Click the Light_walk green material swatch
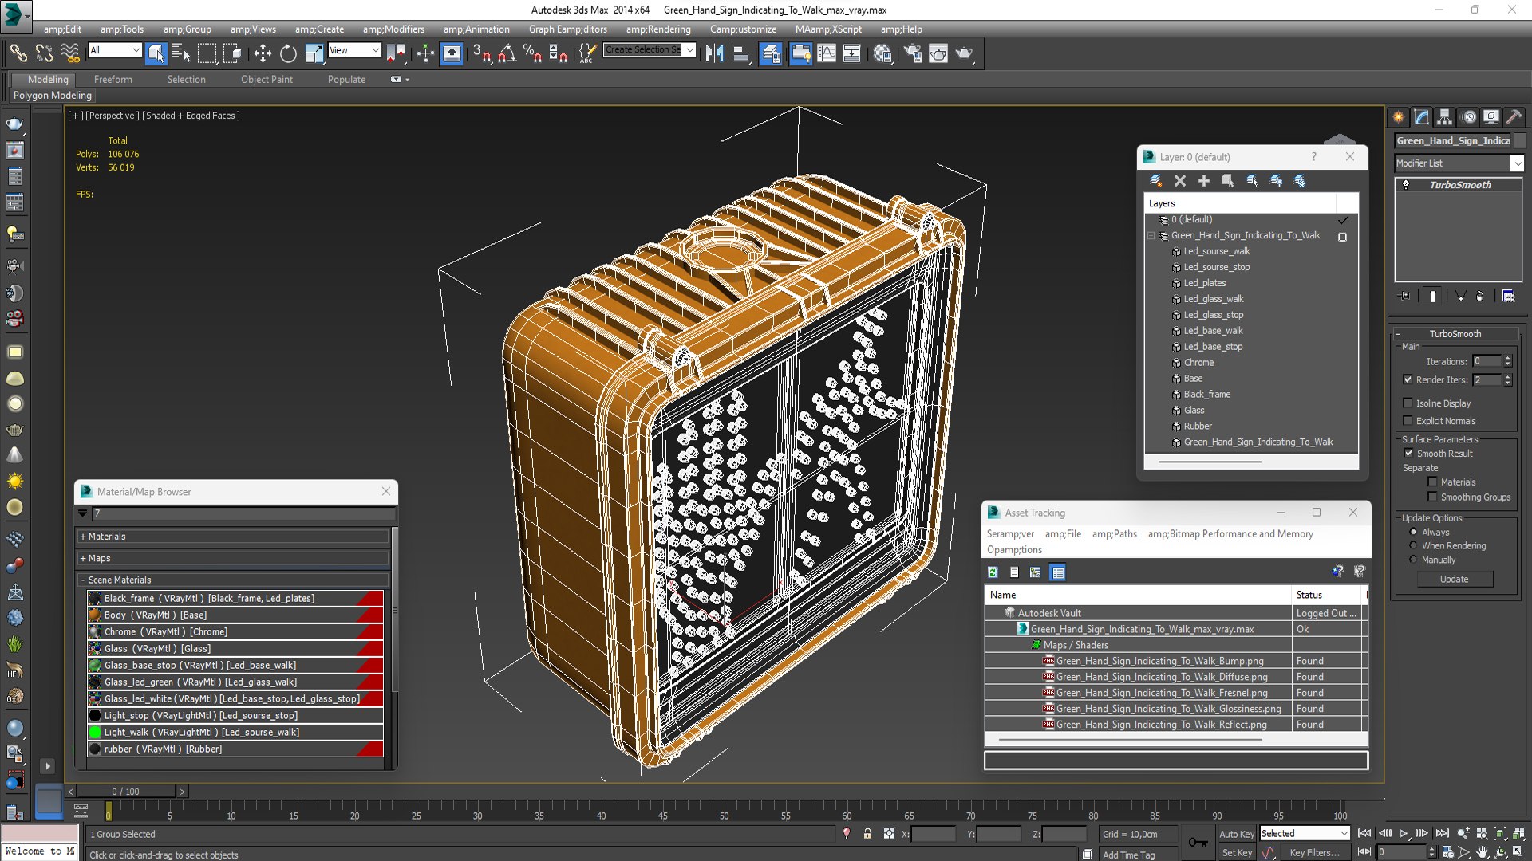This screenshot has height=861, width=1532. [x=95, y=732]
